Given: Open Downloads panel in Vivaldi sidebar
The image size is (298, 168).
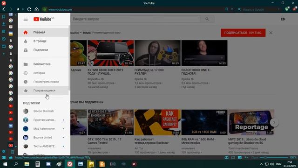Looking at the screenshot, I should 4,24.
